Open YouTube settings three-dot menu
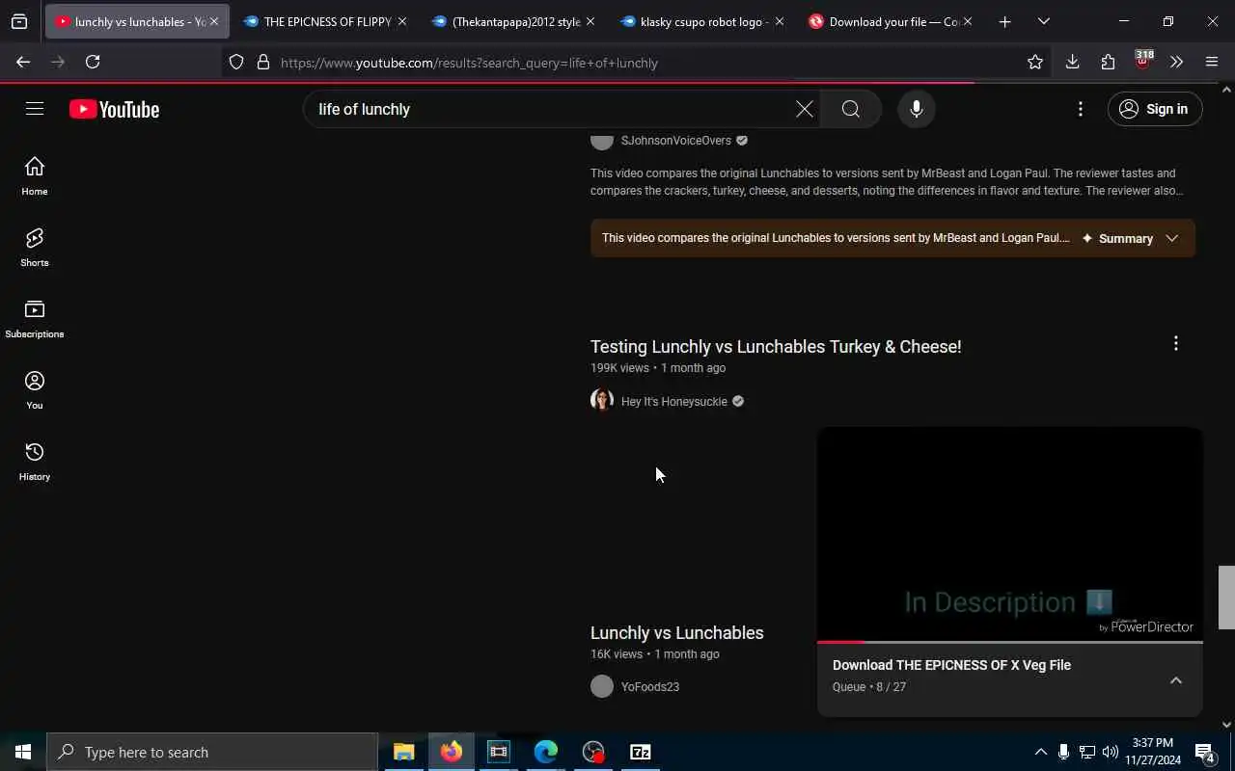1235x771 pixels. (x=1081, y=109)
